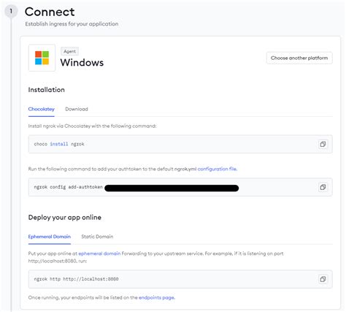Switch to the Download tab
346x312 pixels.
click(77, 109)
